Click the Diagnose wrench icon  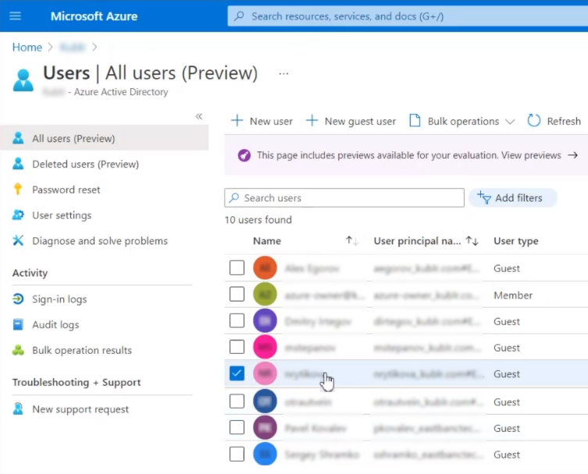(x=18, y=241)
